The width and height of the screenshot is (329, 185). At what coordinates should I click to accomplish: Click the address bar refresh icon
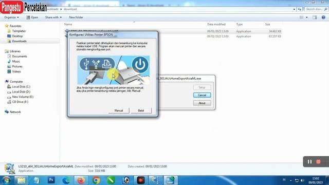coord(299,9)
